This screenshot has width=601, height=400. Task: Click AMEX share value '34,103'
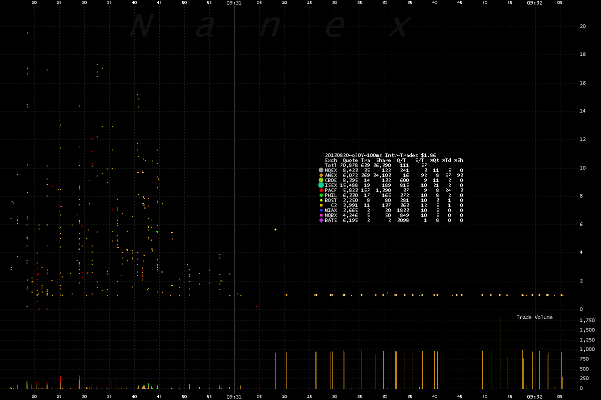[382, 175]
